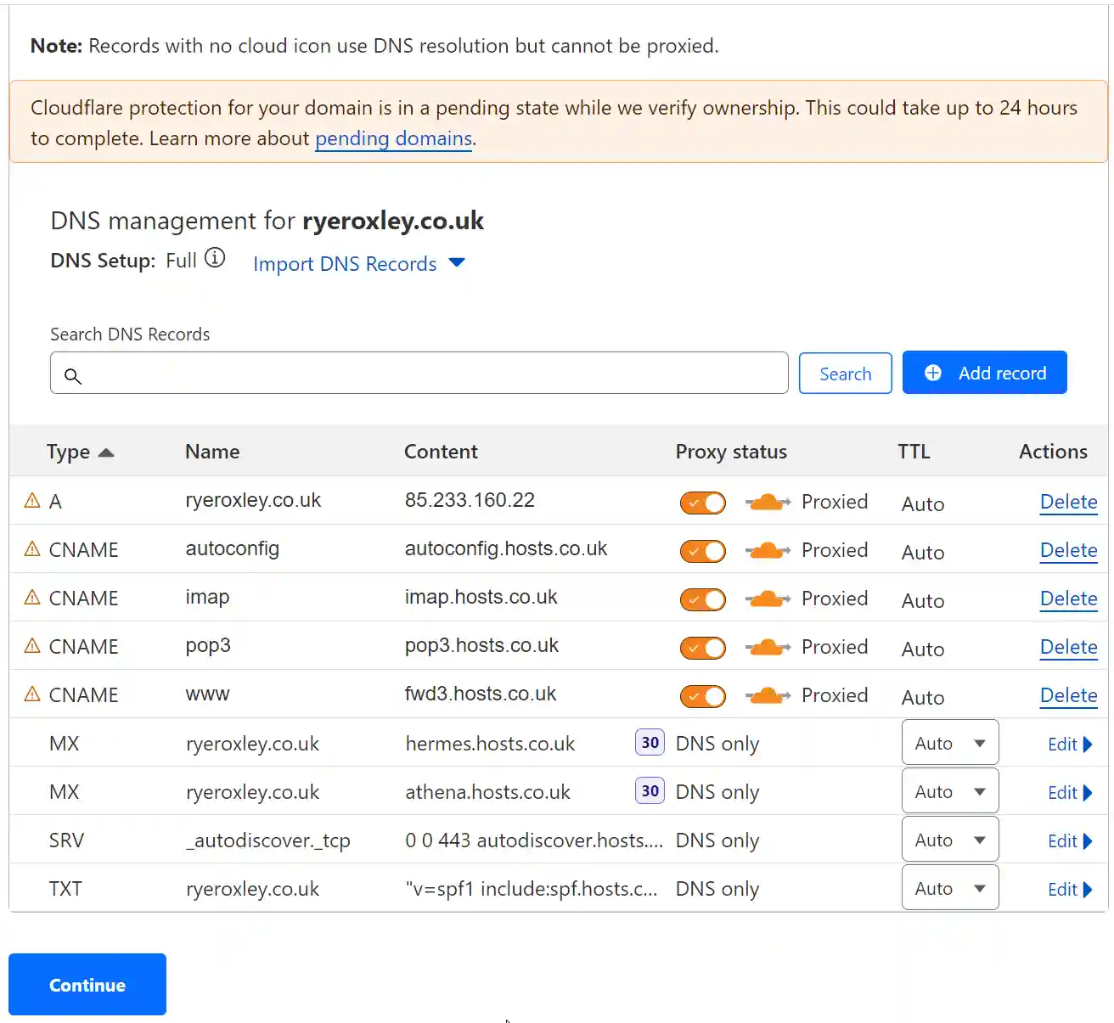Disable the proxy toggle for the A record
The height and width of the screenshot is (1023, 1114).
pyautogui.click(x=702, y=503)
